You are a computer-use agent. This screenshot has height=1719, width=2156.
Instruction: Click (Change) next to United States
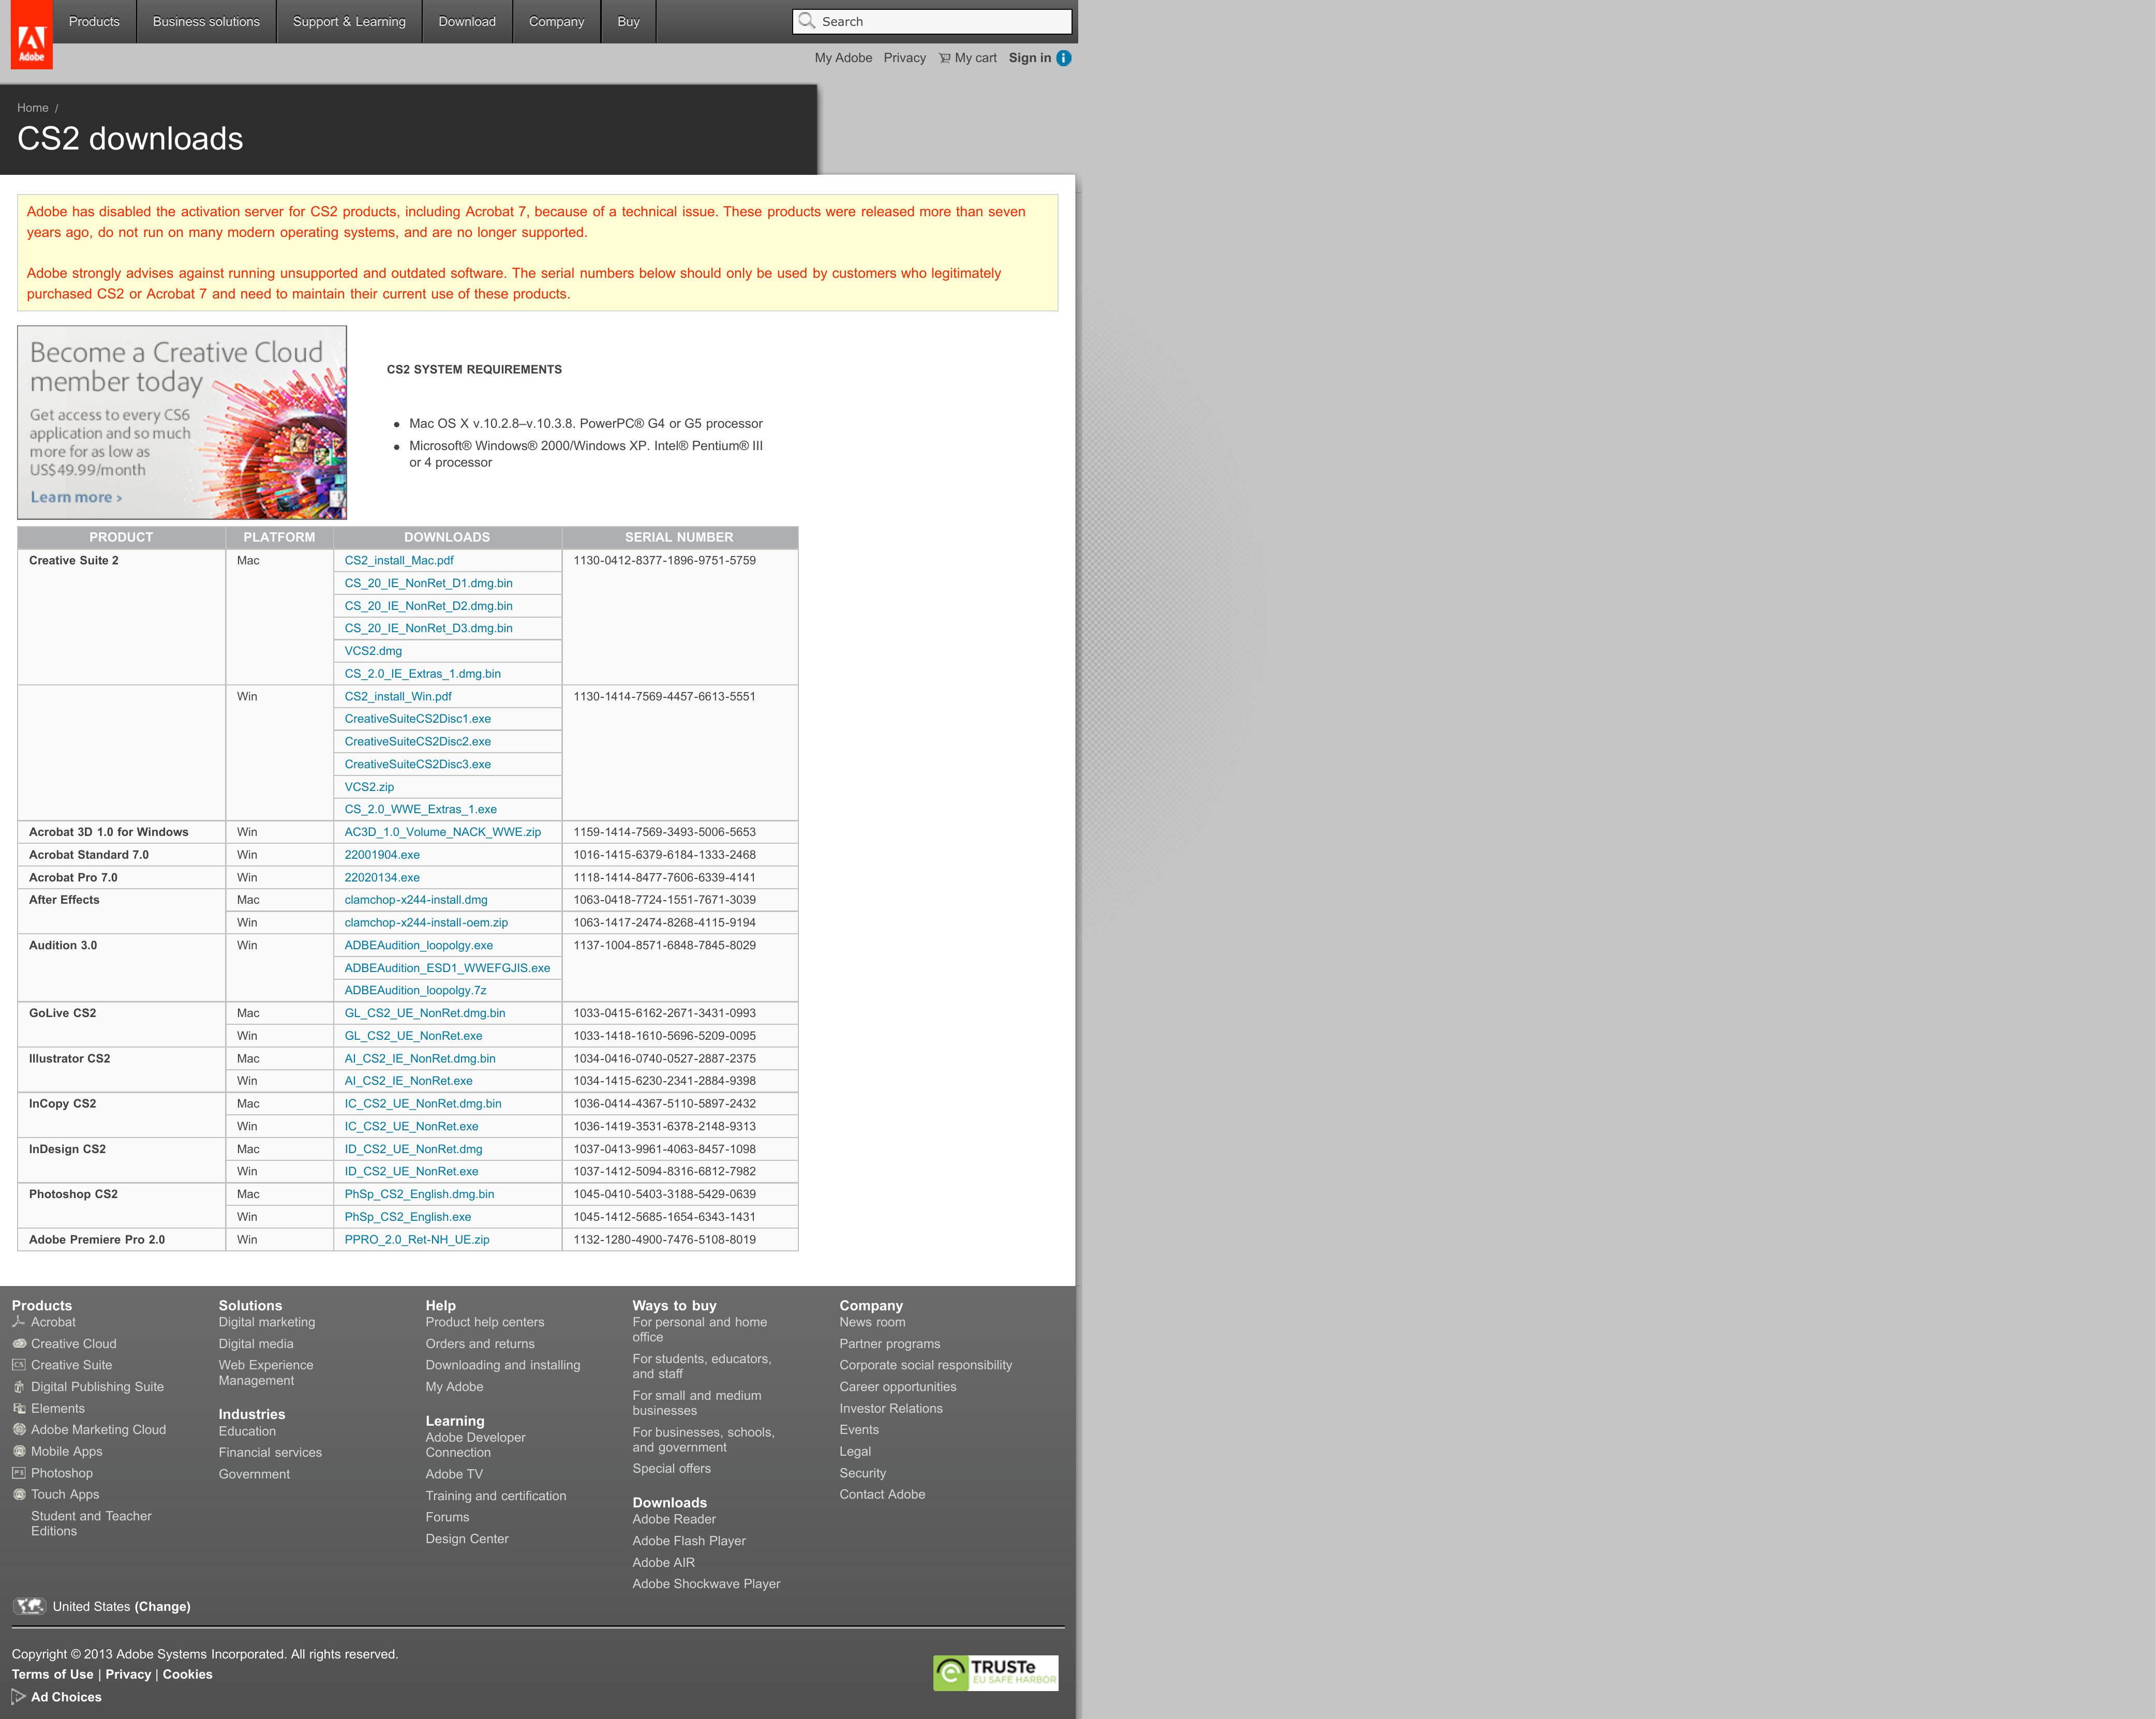pos(163,1606)
